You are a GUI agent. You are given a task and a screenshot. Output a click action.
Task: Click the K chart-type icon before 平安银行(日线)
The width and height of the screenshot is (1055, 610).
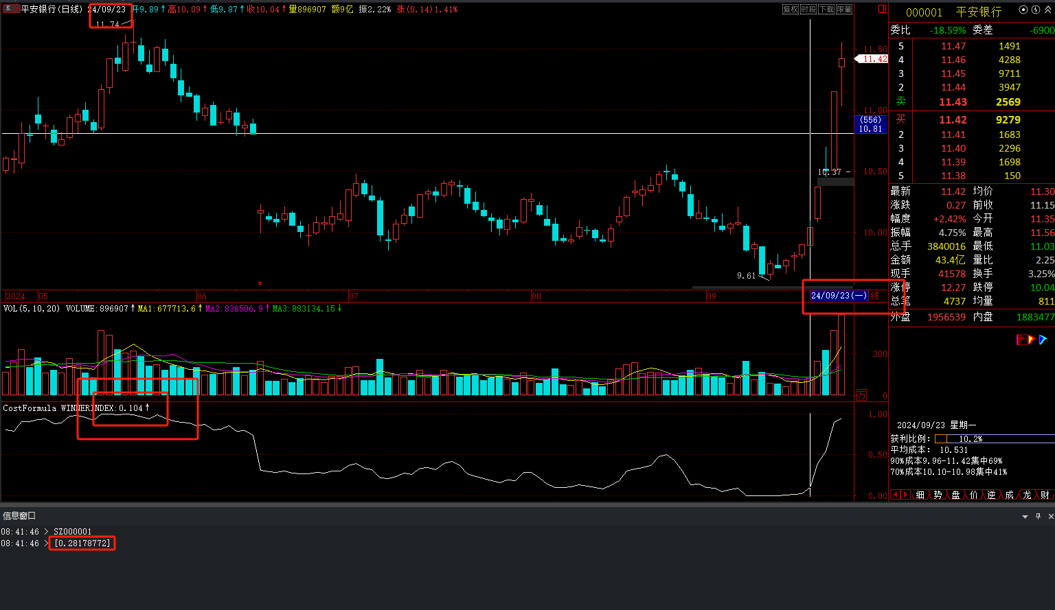pos(8,9)
